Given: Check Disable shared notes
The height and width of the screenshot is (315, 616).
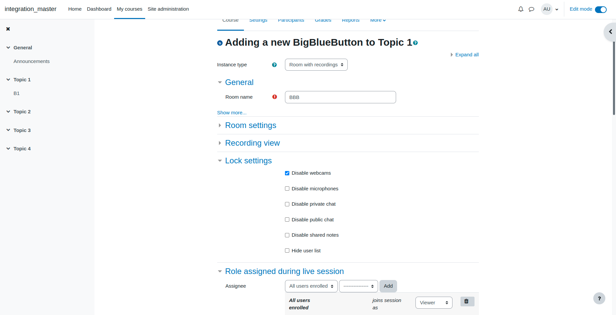Looking at the screenshot, I should (x=287, y=235).
